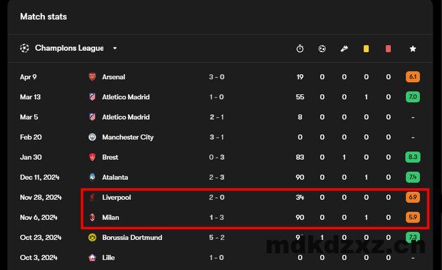Click the Manchester City club crest
The image size is (442, 270).
pos(92,137)
